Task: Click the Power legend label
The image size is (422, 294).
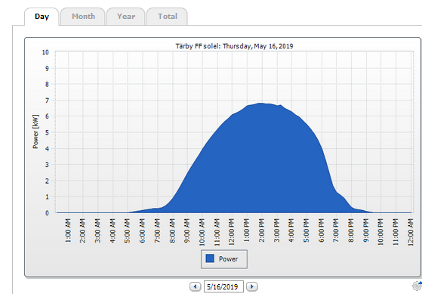Action: click(228, 259)
